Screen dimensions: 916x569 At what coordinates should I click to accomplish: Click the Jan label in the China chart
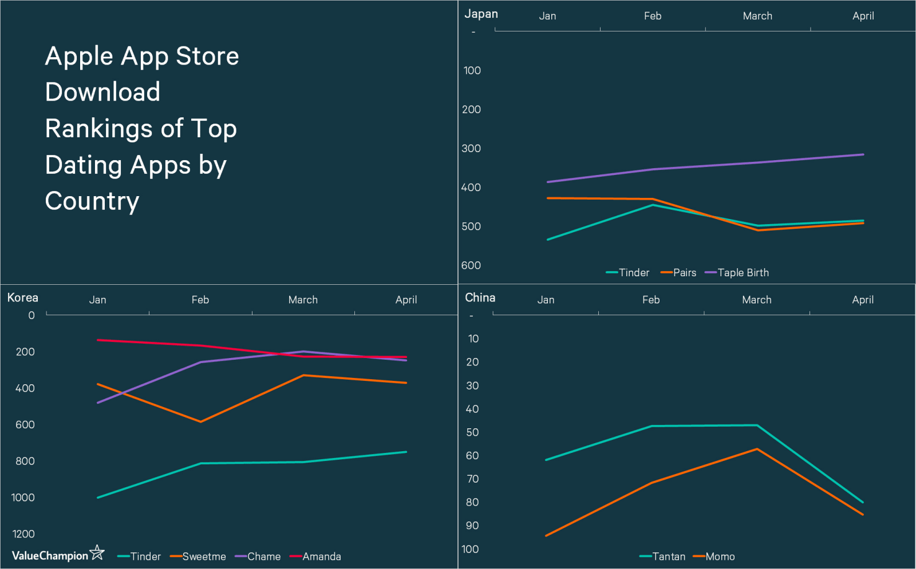pyautogui.click(x=546, y=300)
